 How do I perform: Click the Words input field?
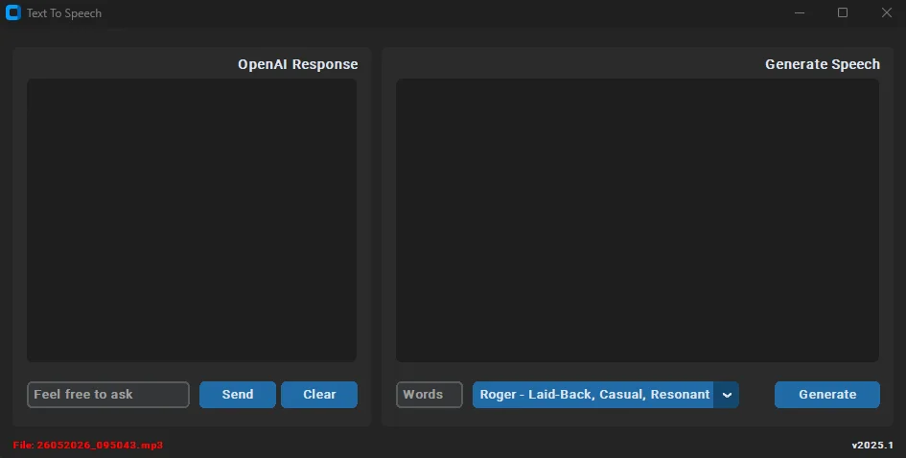point(430,395)
